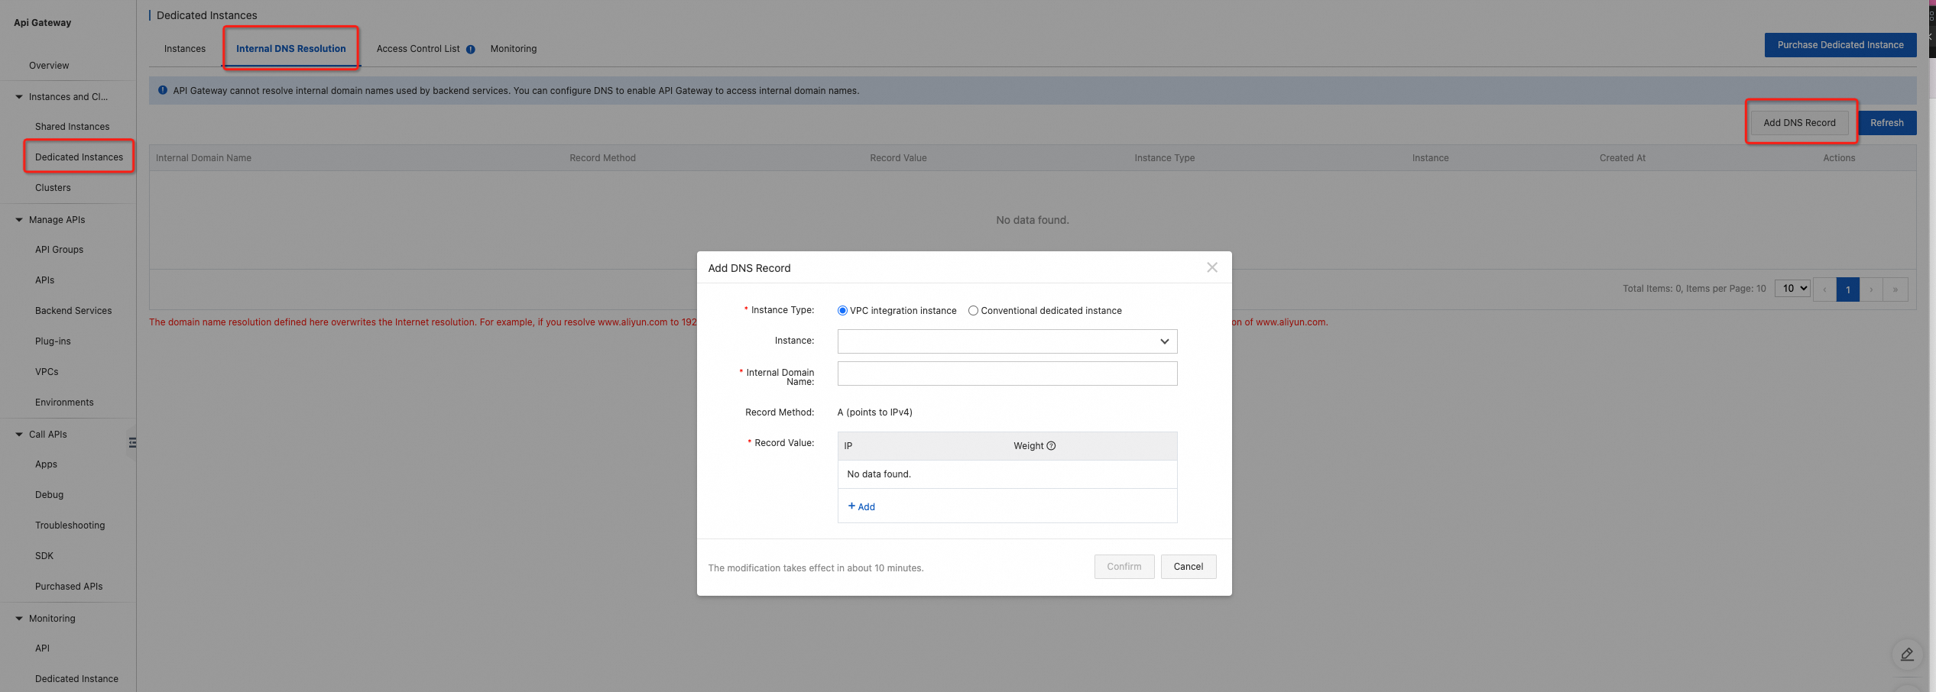Click Confirm in the dialog
The image size is (1936, 692).
1124,567
